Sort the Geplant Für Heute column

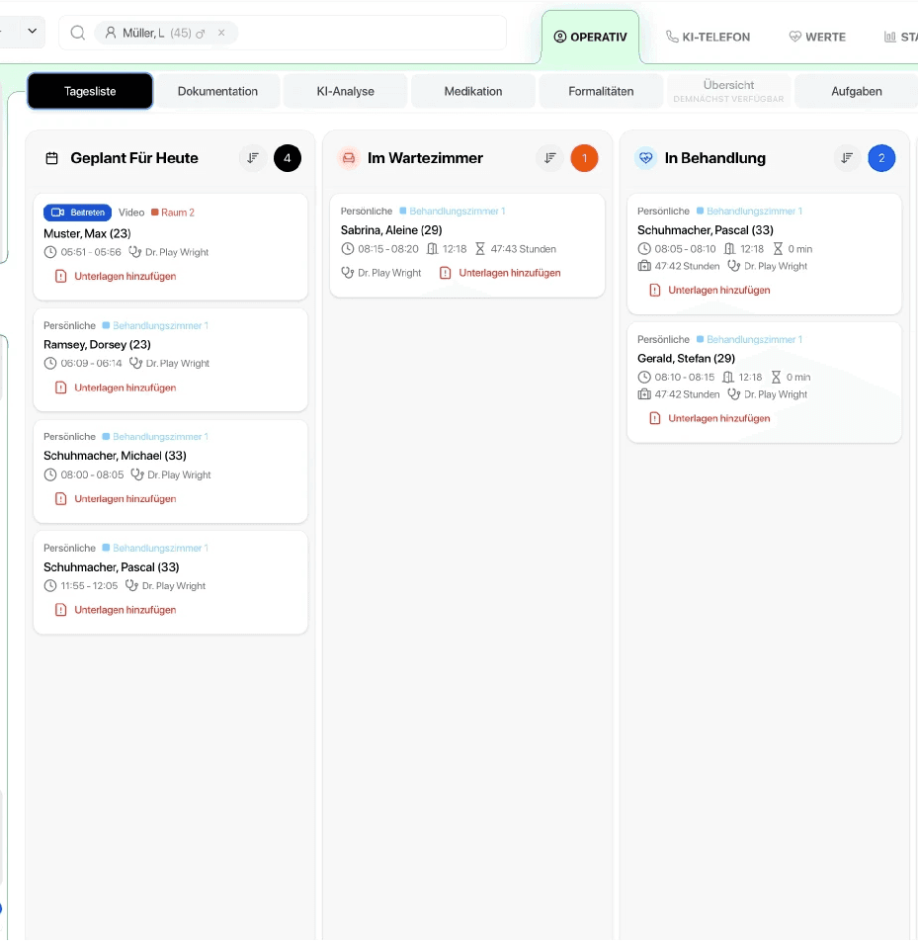pos(253,158)
